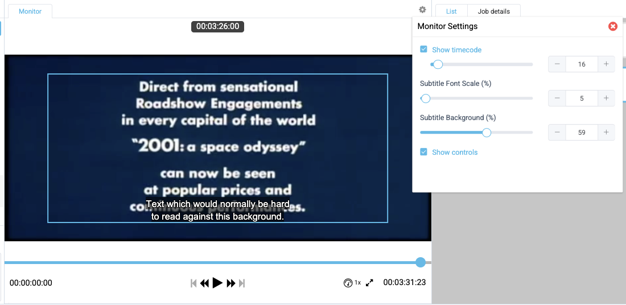Click the subtitle text in the video

tap(217, 211)
